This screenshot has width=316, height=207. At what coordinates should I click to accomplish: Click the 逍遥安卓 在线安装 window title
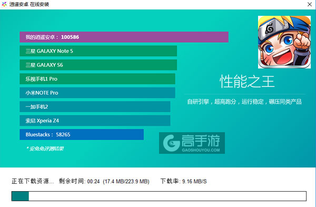(29, 4)
